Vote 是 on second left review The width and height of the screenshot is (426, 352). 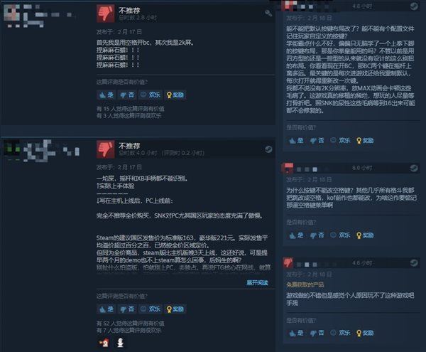click(106, 309)
